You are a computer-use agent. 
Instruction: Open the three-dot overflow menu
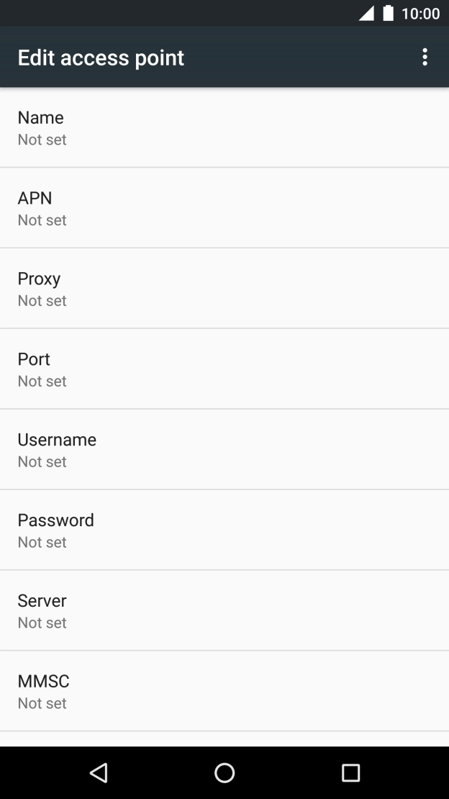click(425, 58)
